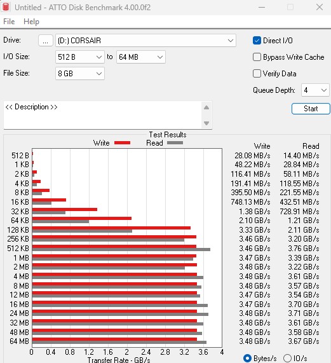Click the Write column header in results
This screenshot has width=331, height=363.
pyautogui.click(x=262, y=146)
